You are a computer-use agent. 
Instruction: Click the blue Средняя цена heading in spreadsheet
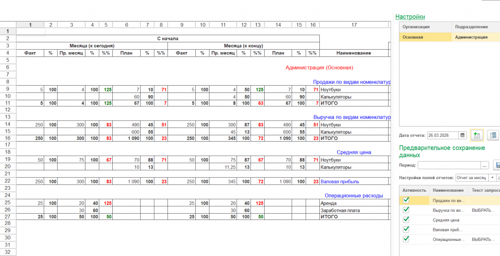tap(354, 152)
